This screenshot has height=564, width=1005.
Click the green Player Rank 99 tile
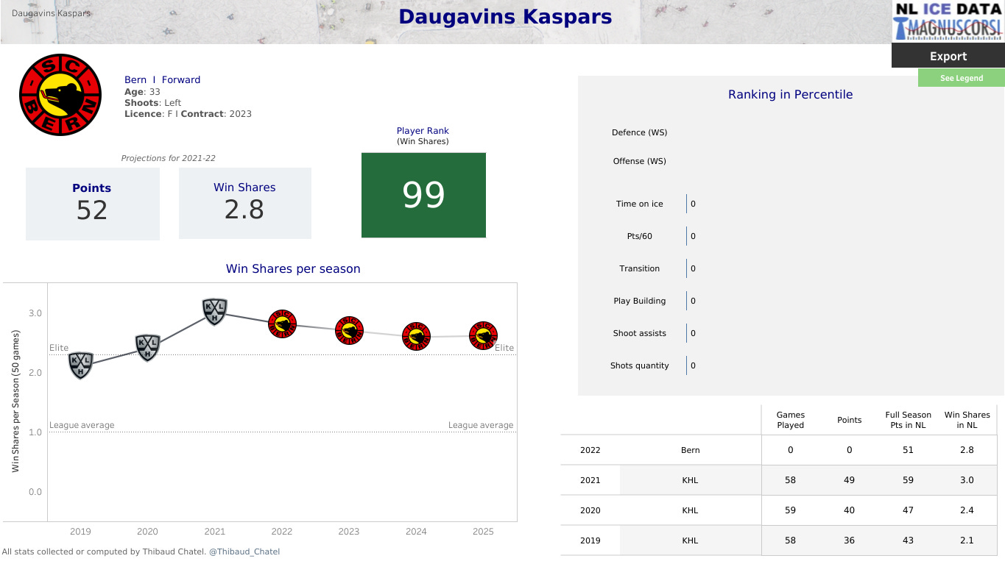pos(423,195)
